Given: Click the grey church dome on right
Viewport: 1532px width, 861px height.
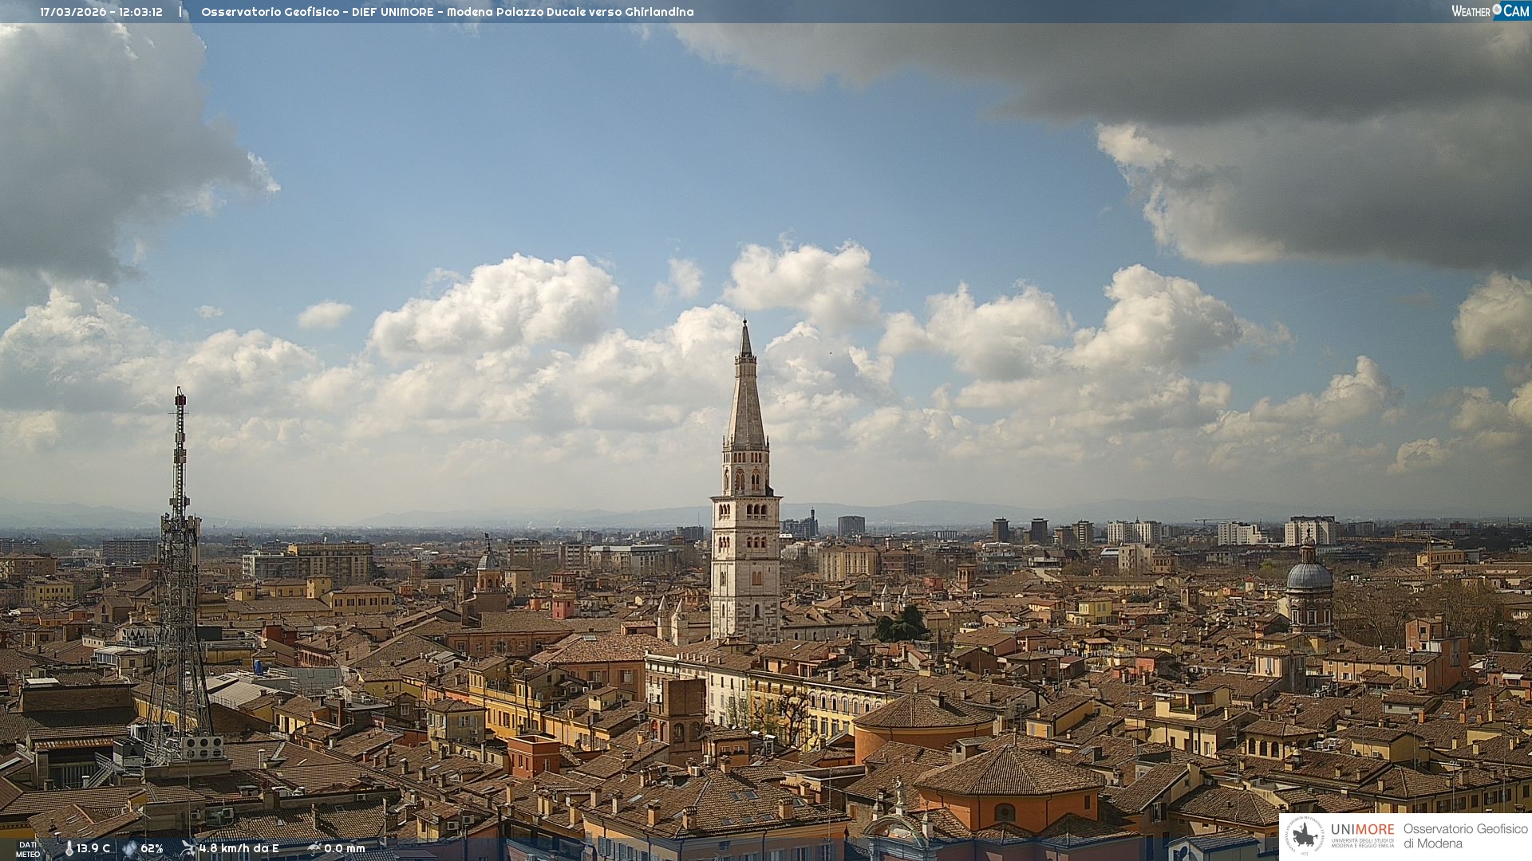Looking at the screenshot, I should click(1309, 576).
